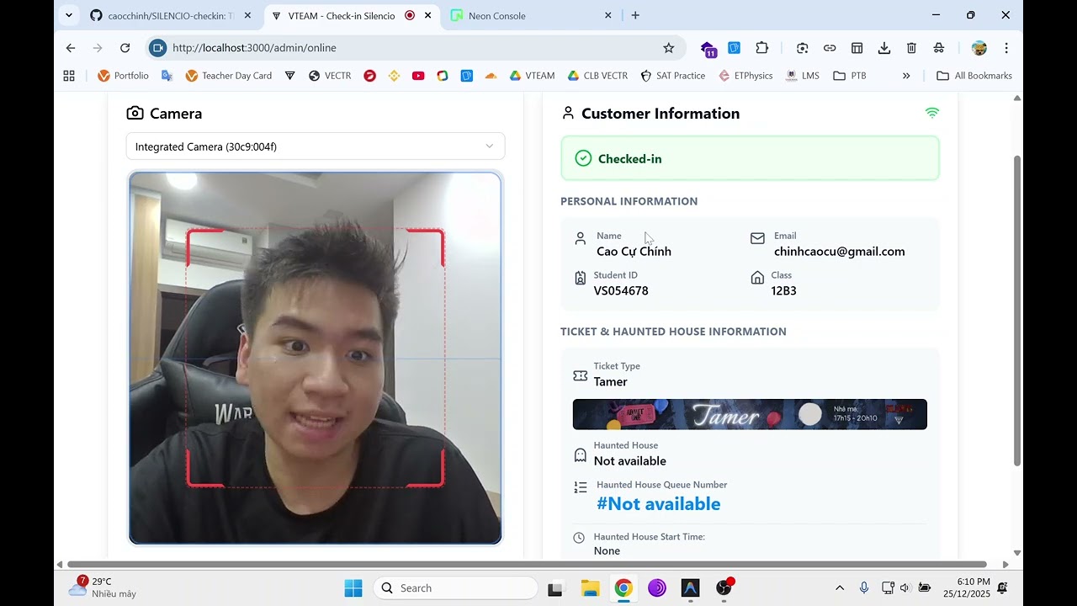Click the Chrome tab search dropdown arrow
The width and height of the screenshot is (1077, 606).
tap(69, 15)
